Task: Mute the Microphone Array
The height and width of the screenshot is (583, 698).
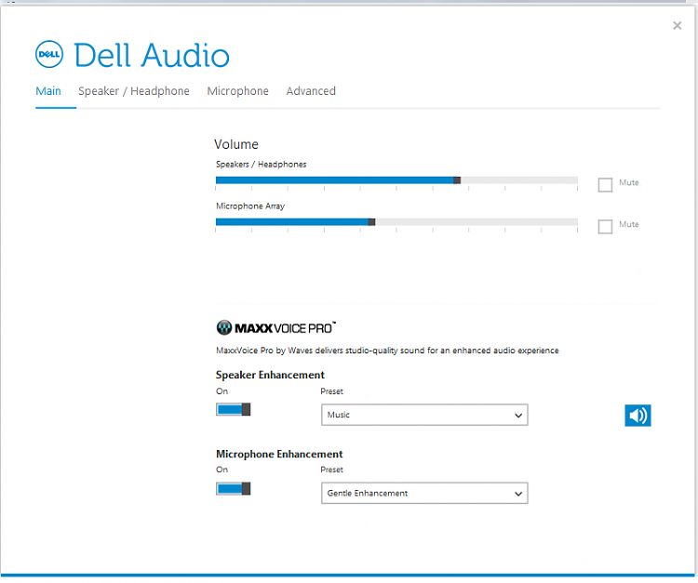Action: pos(605,226)
